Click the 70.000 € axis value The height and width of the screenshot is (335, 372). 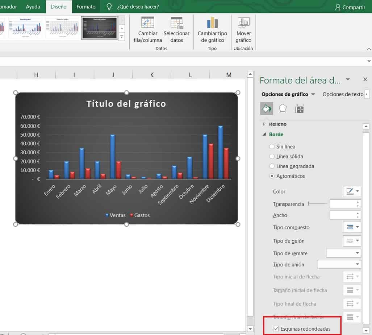point(30,117)
